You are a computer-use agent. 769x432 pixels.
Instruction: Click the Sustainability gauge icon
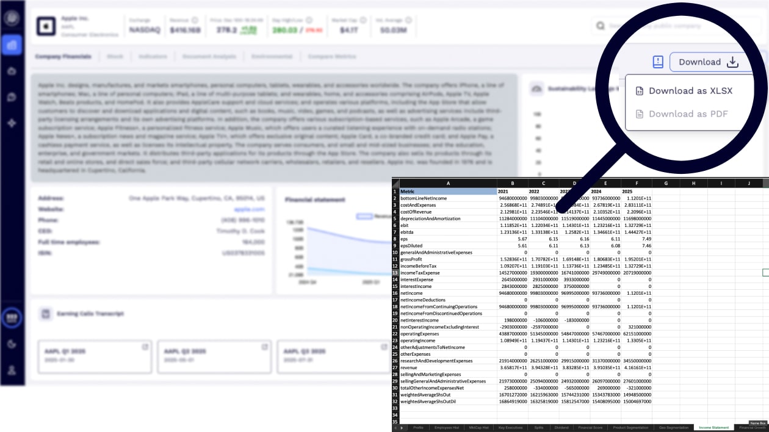(537, 88)
